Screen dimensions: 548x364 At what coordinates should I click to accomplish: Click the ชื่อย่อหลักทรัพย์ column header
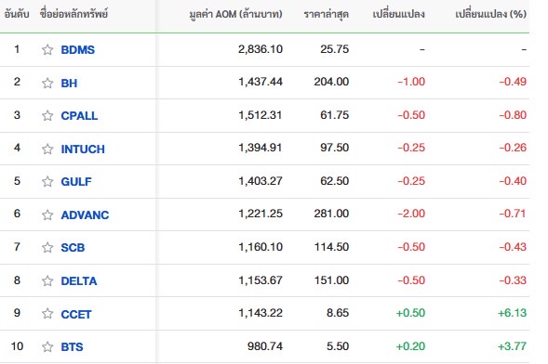(74, 14)
